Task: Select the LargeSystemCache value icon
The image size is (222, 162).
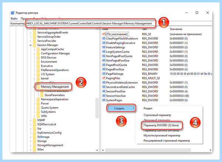Action: click(104, 52)
